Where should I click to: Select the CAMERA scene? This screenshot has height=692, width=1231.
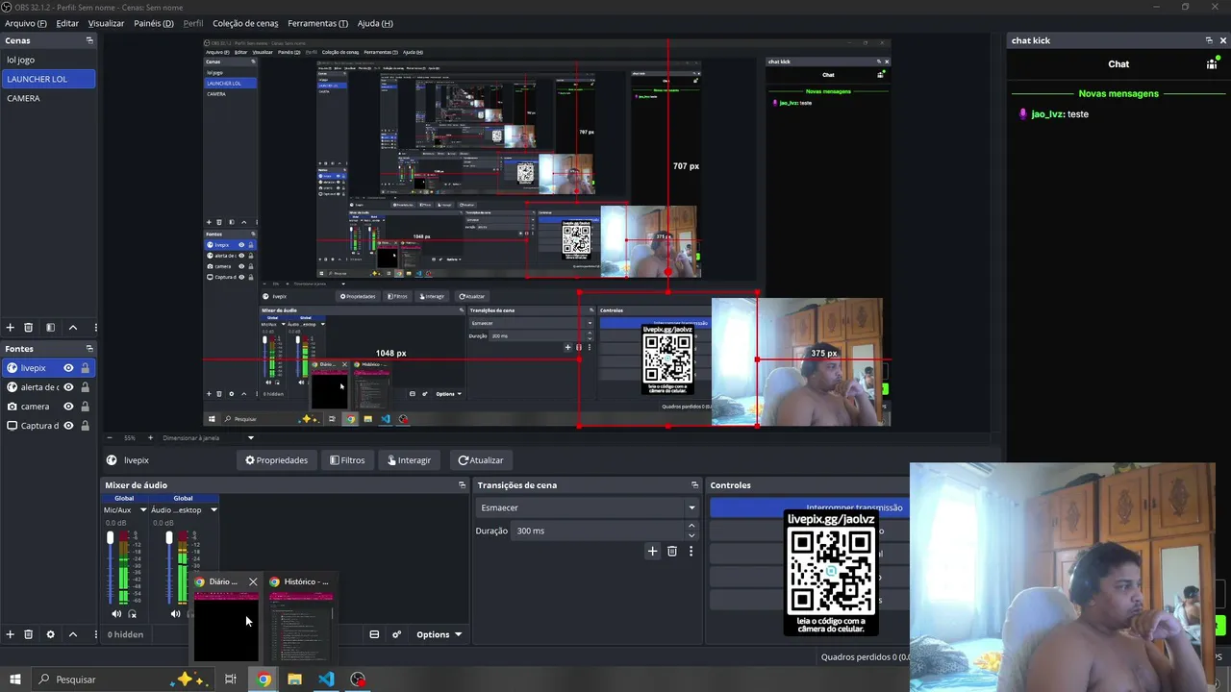48,98
